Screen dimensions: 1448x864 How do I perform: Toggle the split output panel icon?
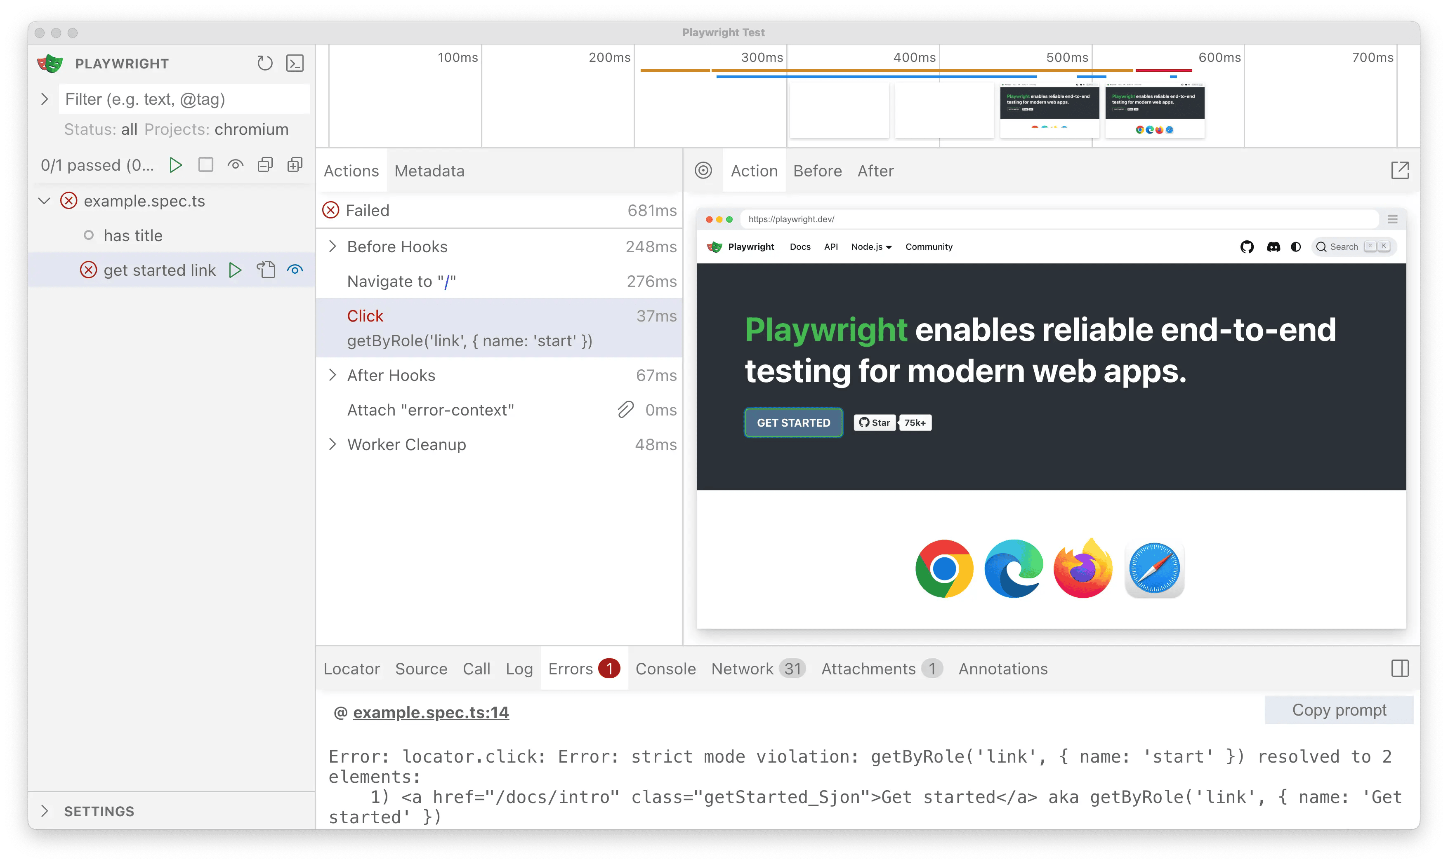click(1400, 668)
